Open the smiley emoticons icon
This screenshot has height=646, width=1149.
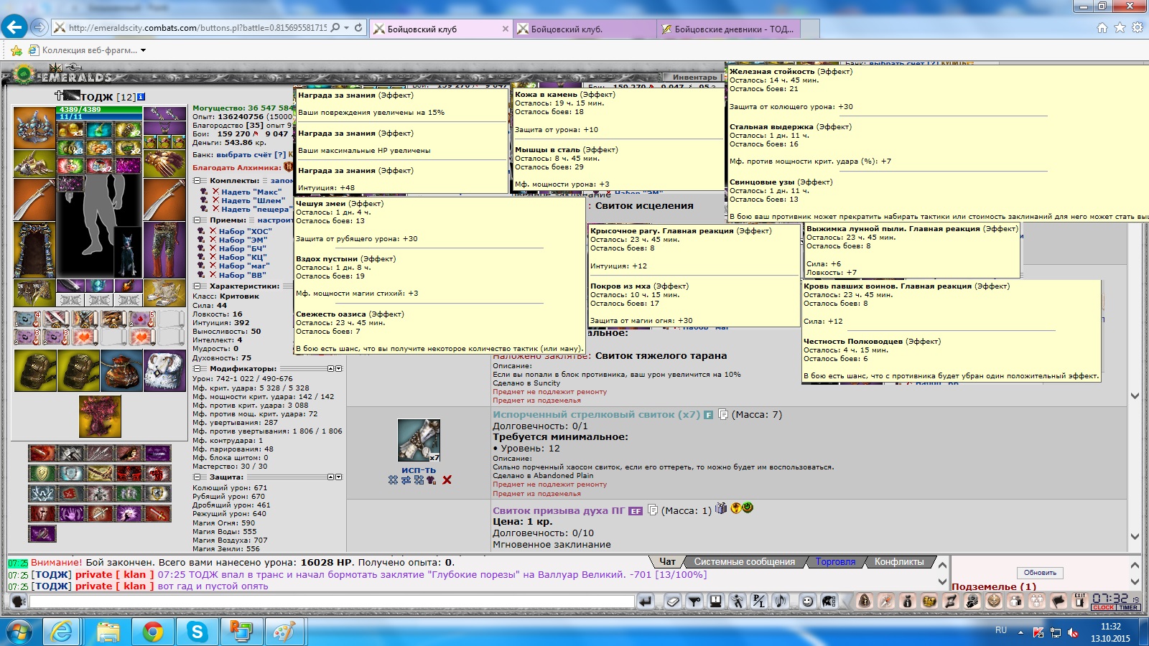click(808, 601)
